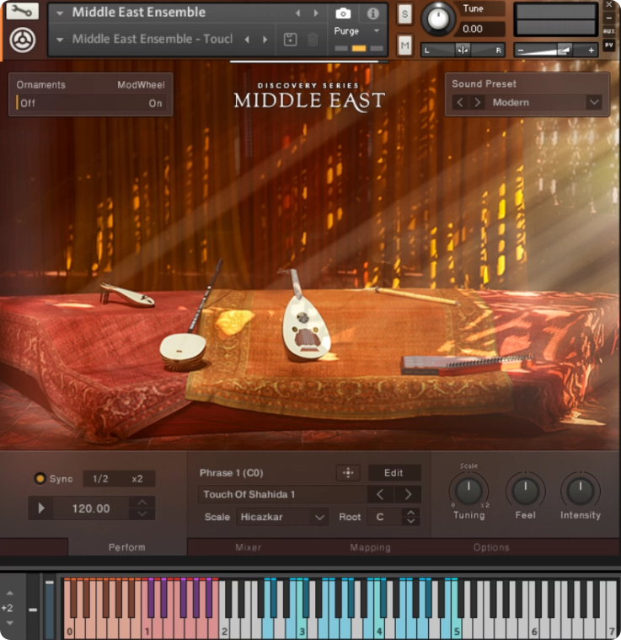This screenshot has height=640, width=621.
Task: Click the pan L-R slider
Action: tap(463, 50)
